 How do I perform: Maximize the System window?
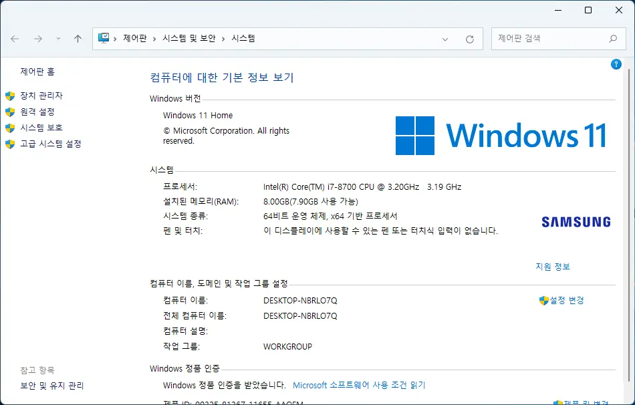click(x=588, y=10)
